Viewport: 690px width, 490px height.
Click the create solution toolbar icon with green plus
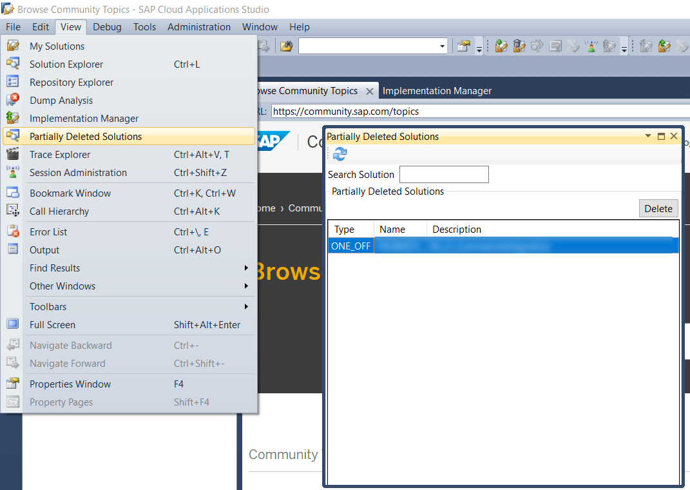pyautogui.click(x=501, y=46)
